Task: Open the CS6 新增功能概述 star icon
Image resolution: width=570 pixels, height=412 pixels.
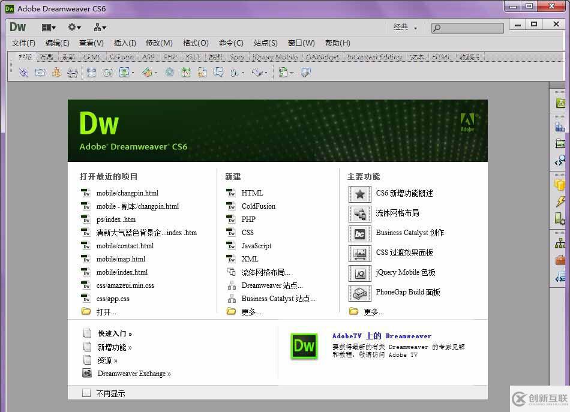Action: (x=360, y=194)
